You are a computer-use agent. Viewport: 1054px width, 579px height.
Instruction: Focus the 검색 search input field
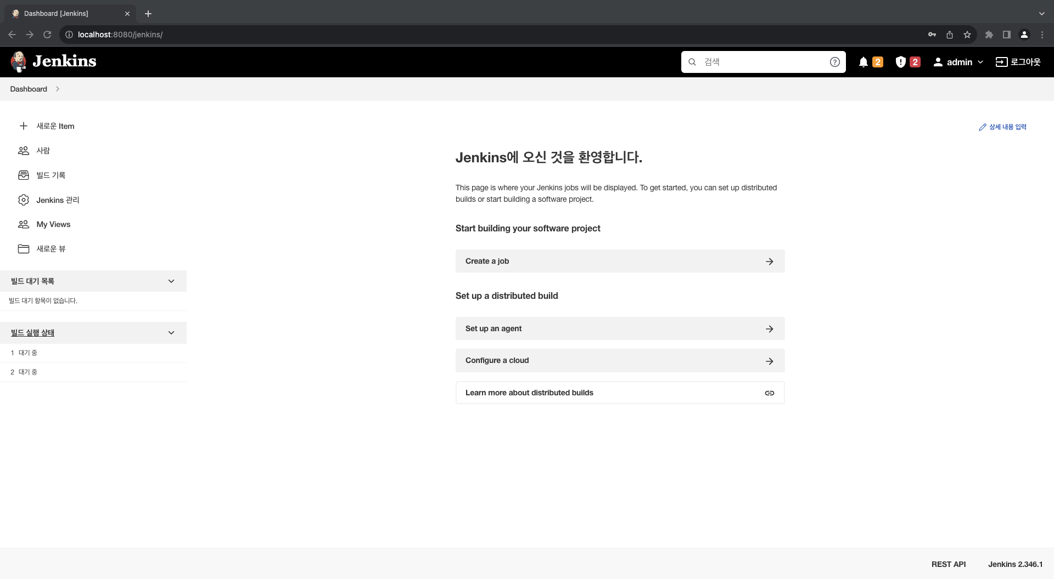763,62
